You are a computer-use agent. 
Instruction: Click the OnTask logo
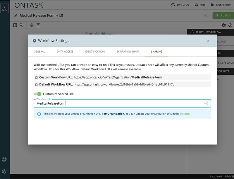(x=29, y=5)
